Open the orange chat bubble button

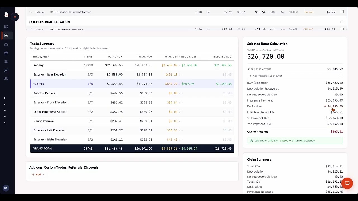pos(347,183)
